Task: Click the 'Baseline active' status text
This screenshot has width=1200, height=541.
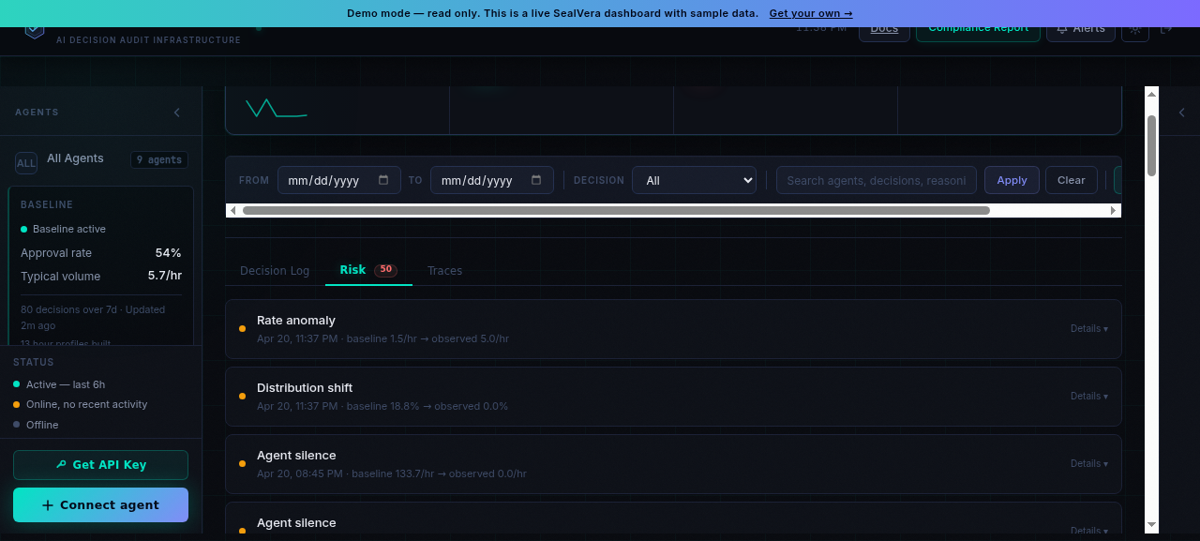Action: coord(69,229)
